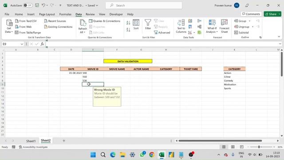Insert function with fx button
This screenshot has height=160, width=284.
[x=42, y=44]
